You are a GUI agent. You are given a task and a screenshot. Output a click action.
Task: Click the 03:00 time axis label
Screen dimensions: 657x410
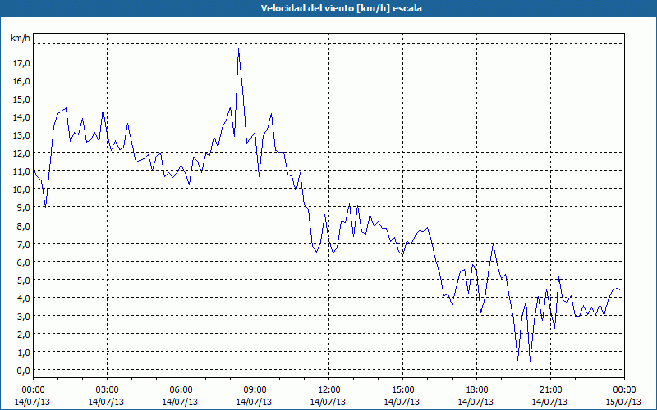point(107,390)
